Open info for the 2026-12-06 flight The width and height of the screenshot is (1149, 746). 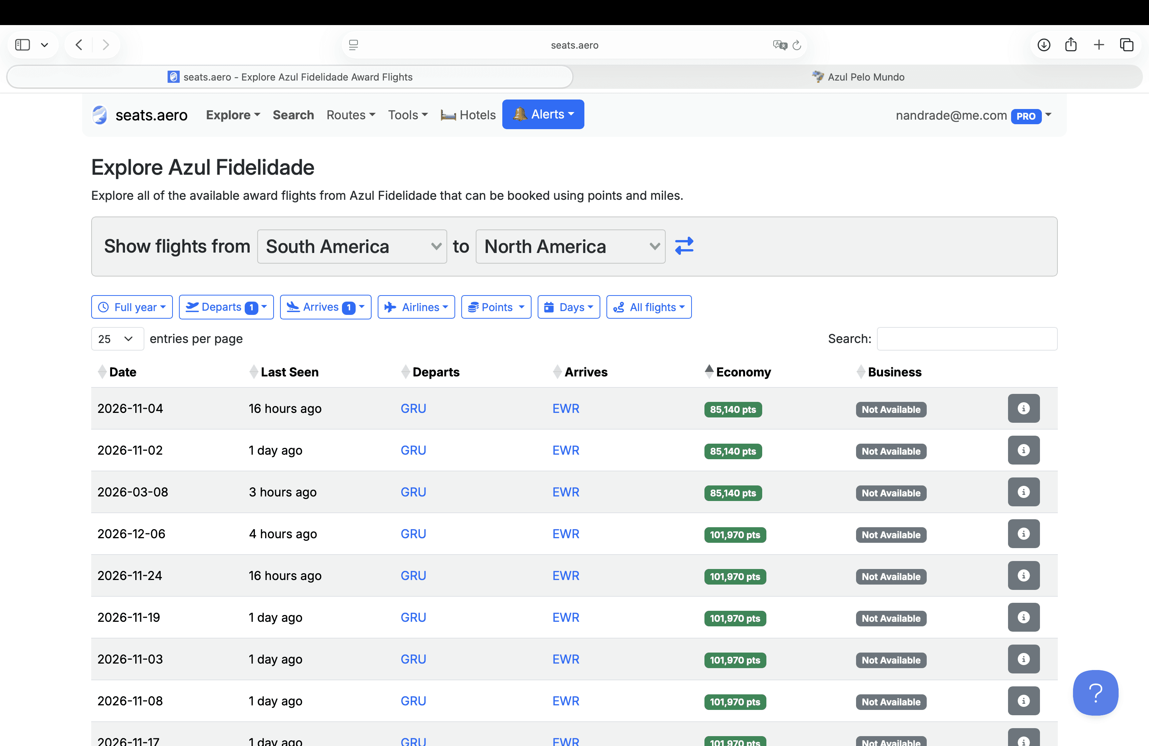[1023, 534]
